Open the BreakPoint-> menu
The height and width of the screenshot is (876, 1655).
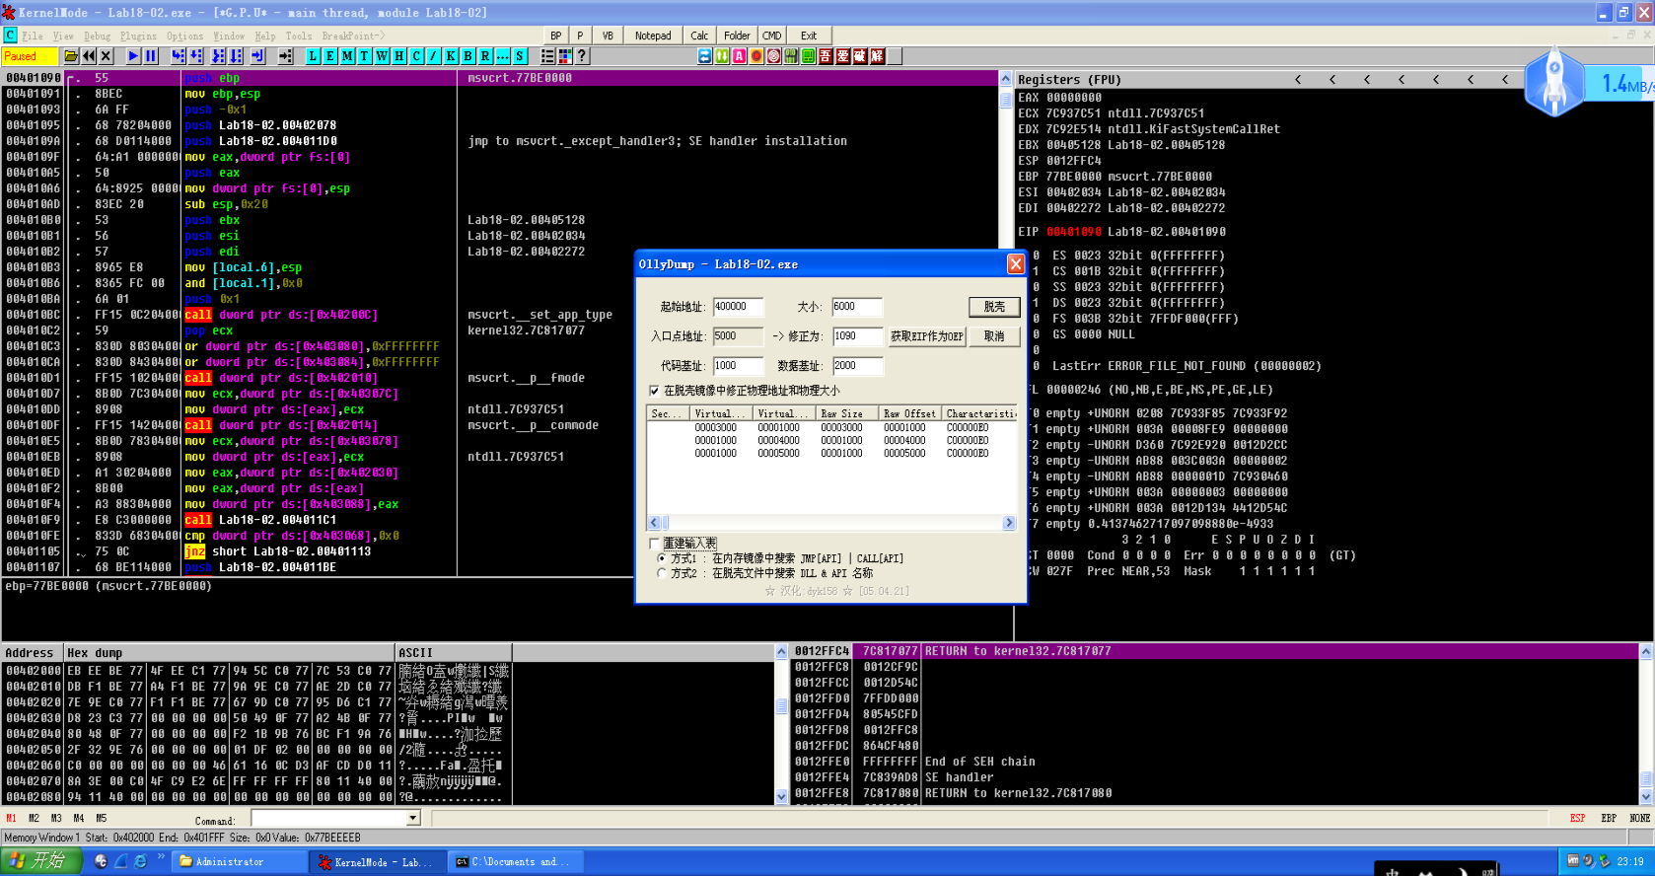coord(354,36)
